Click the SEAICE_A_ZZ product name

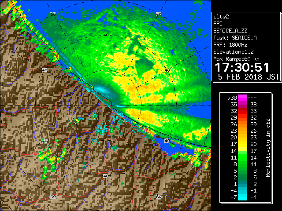tap(230, 31)
